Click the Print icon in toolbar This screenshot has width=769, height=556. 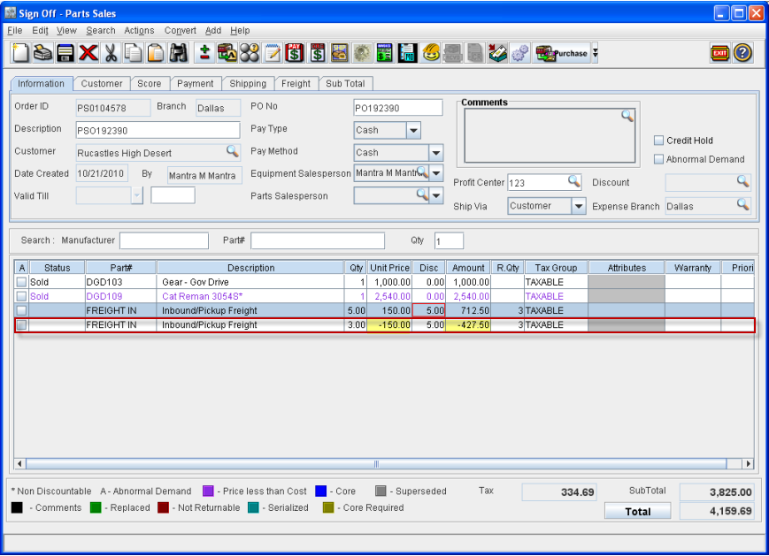[x=43, y=53]
